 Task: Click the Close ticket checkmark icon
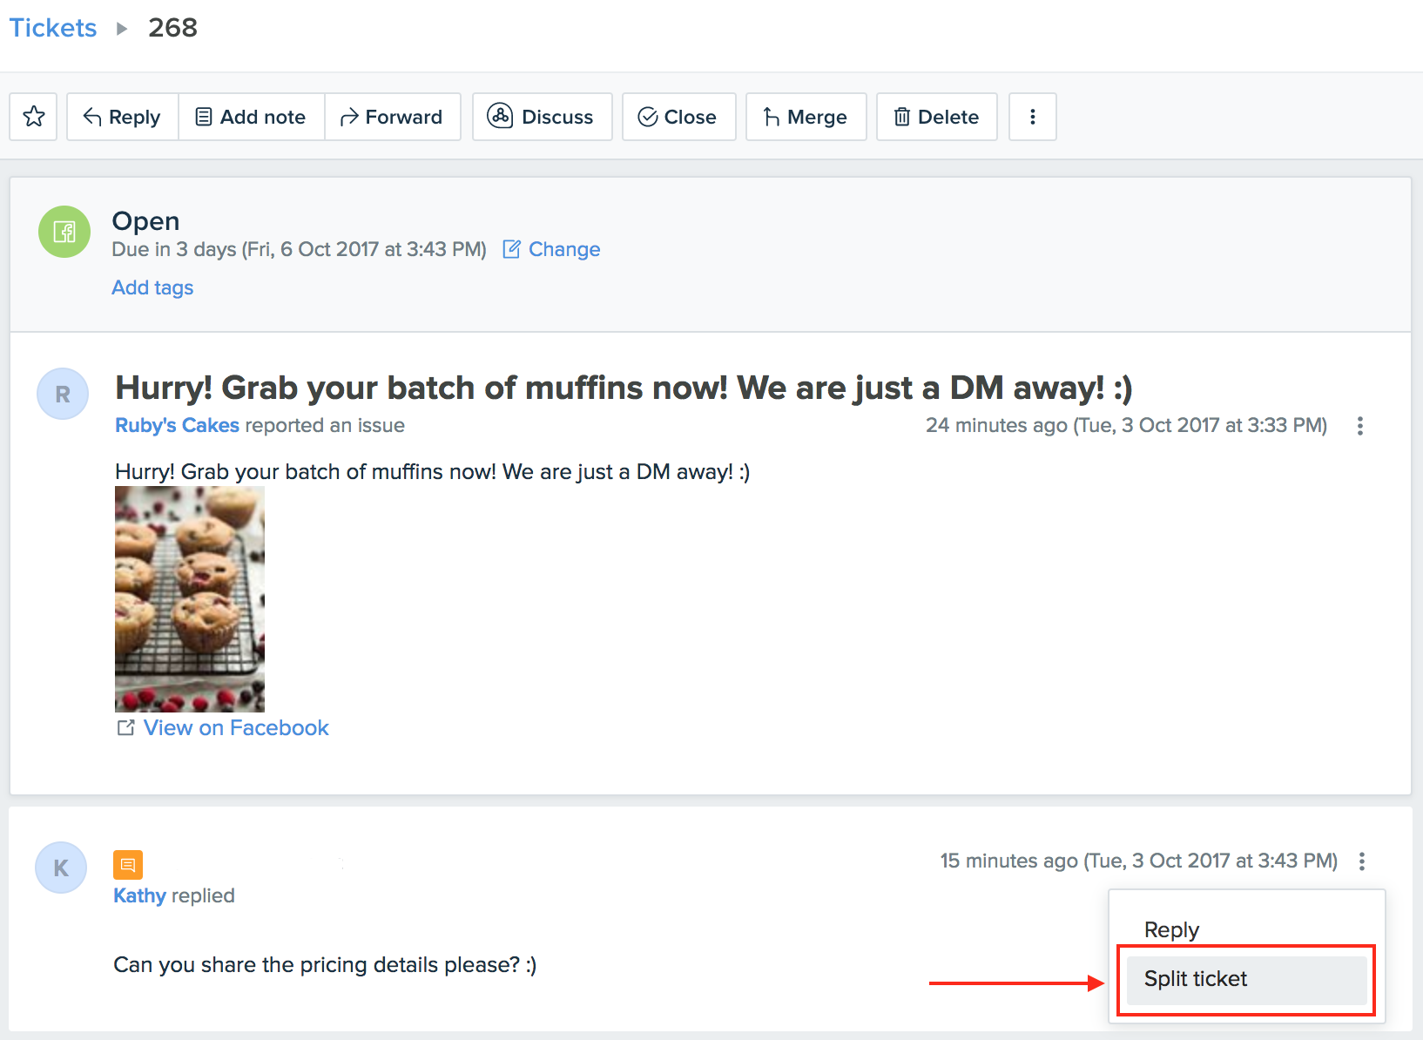point(647,116)
